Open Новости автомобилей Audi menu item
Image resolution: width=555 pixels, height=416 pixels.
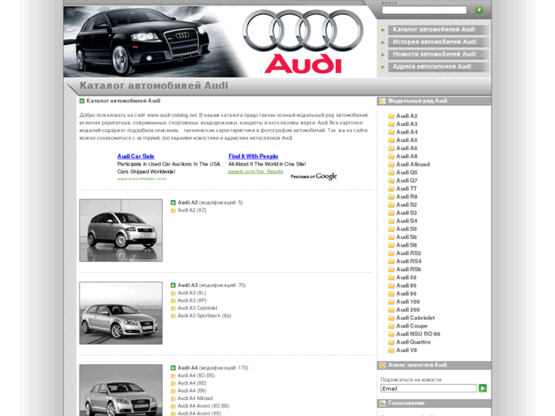pos(434,54)
